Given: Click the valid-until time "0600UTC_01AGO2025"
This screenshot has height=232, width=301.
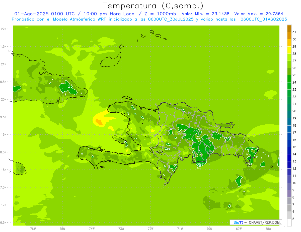Looking at the screenshot, I should [264, 19].
